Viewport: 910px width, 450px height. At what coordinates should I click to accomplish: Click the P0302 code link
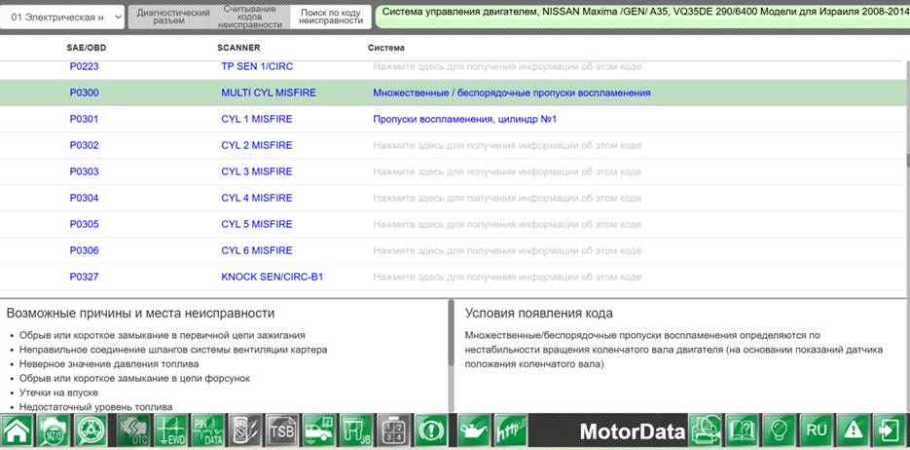coord(84,145)
